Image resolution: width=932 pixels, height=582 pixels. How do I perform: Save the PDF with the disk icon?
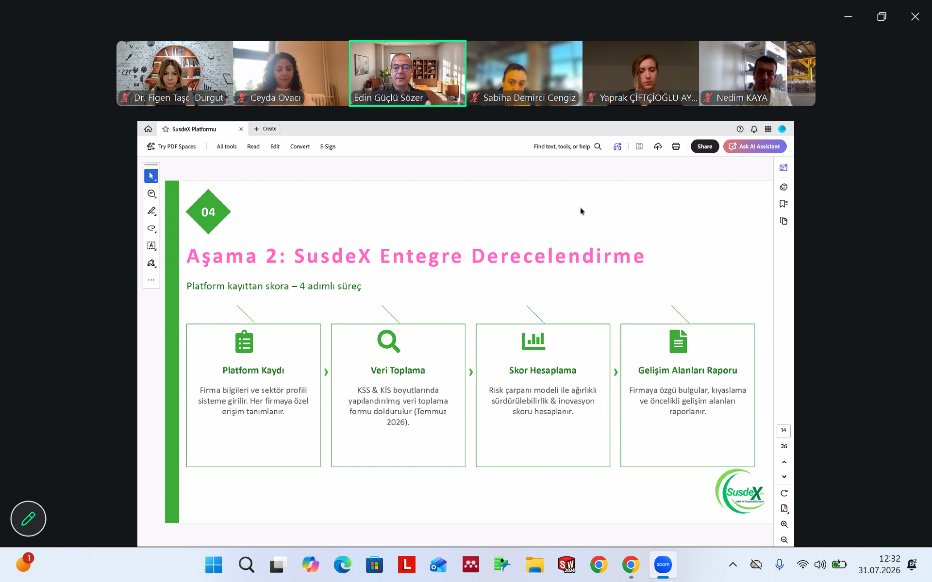[639, 146]
